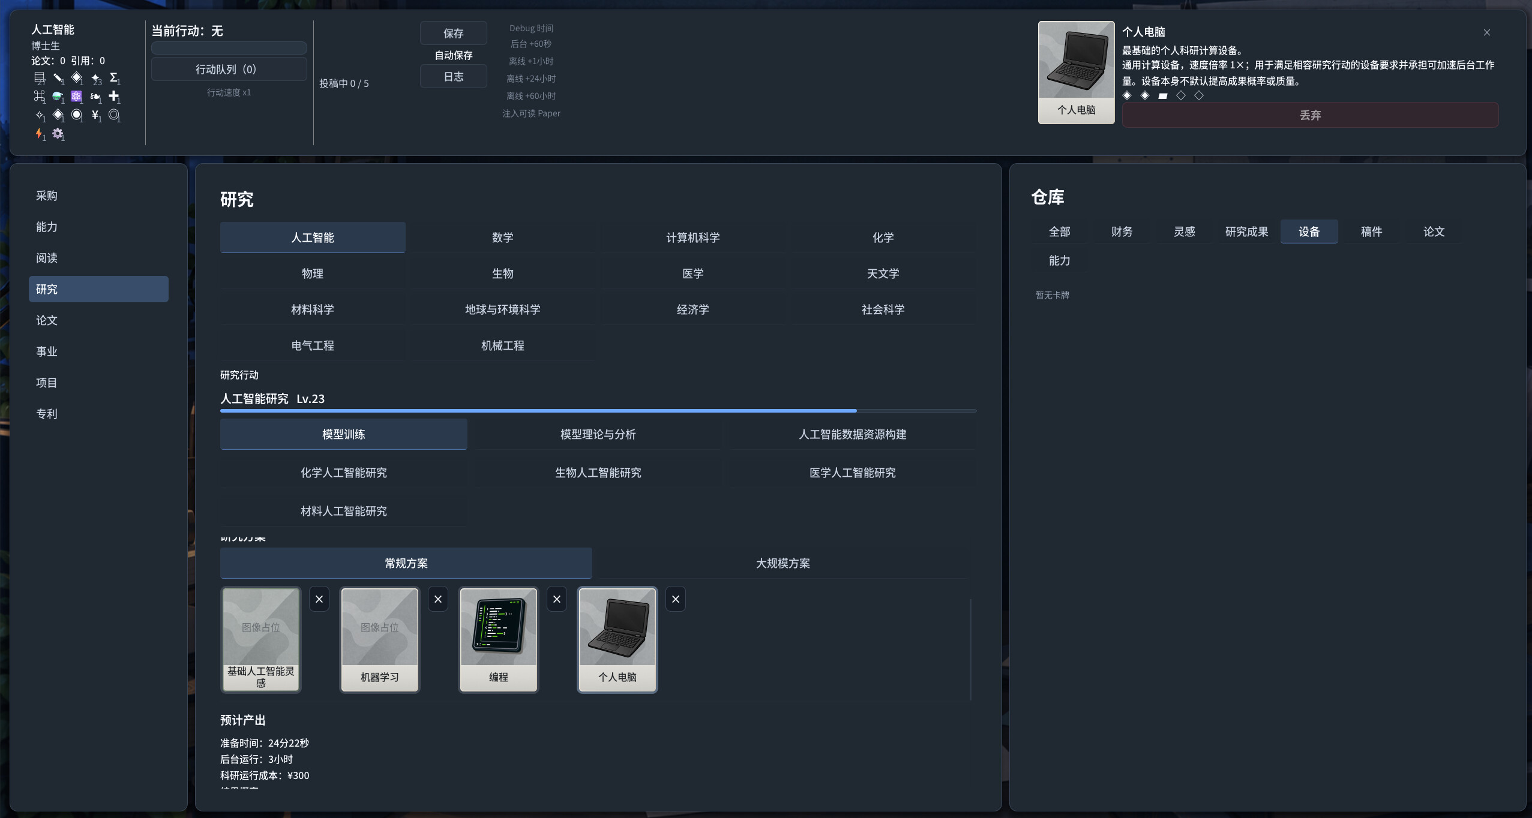Click the filled circle ring icon
The width and height of the screenshot is (1532, 818).
pyautogui.click(x=76, y=115)
